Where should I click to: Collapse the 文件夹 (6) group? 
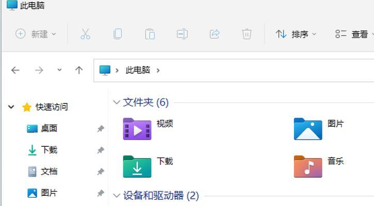click(117, 102)
